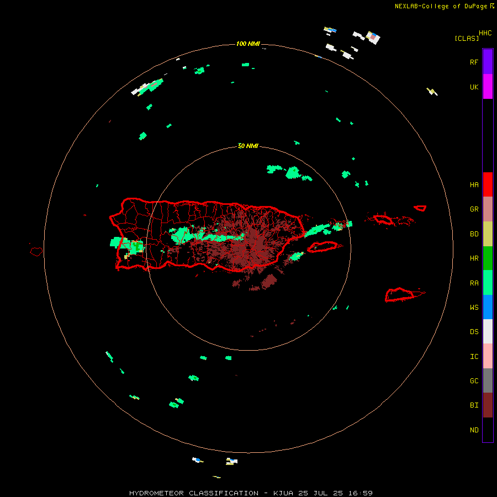
Task: Click the UK legend label
Action: coord(474,87)
